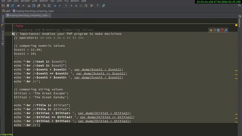The height and width of the screenshot is (136, 242).
Task: Click the line '$cost2 = 10;'
Action: (25, 54)
